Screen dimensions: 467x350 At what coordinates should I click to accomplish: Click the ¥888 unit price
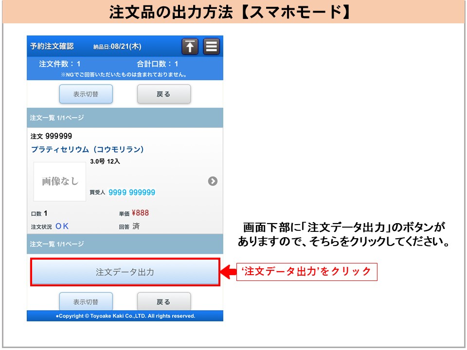coord(140,213)
